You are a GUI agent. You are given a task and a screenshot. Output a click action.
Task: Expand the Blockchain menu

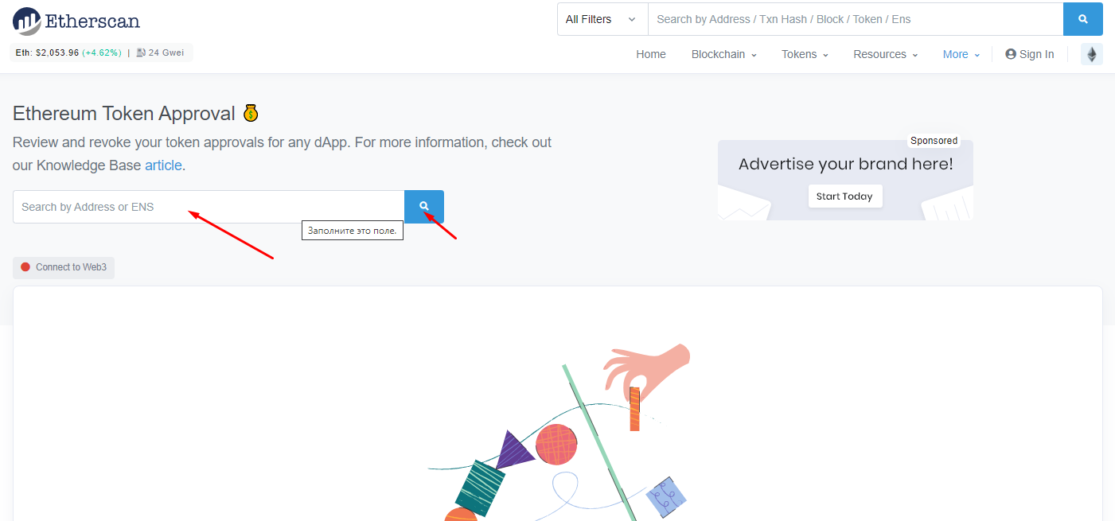tap(723, 54)
